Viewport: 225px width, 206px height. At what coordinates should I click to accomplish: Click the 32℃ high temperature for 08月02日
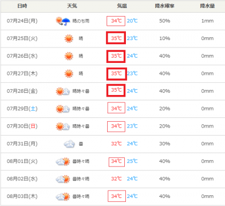(x=116, y=179)
